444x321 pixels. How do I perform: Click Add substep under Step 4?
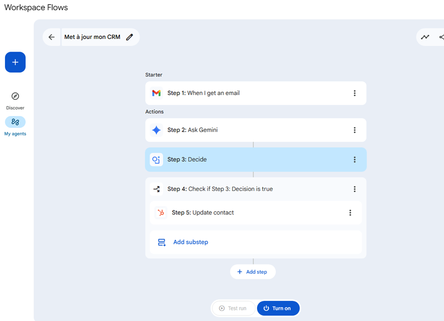190,242
